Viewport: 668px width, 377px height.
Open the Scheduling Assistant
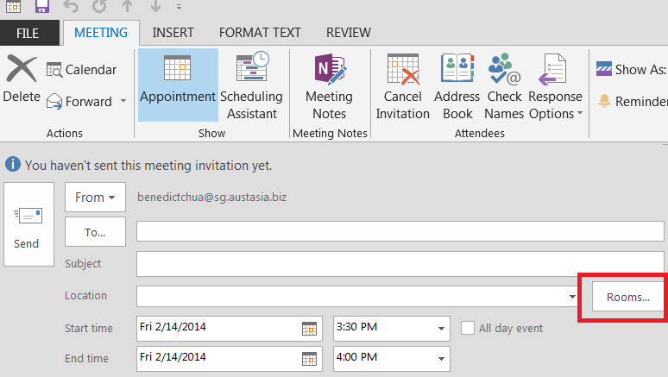tap(252, 85)
